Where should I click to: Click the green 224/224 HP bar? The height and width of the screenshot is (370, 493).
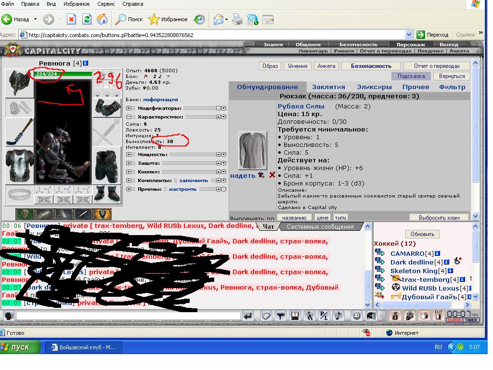(63, 74)
